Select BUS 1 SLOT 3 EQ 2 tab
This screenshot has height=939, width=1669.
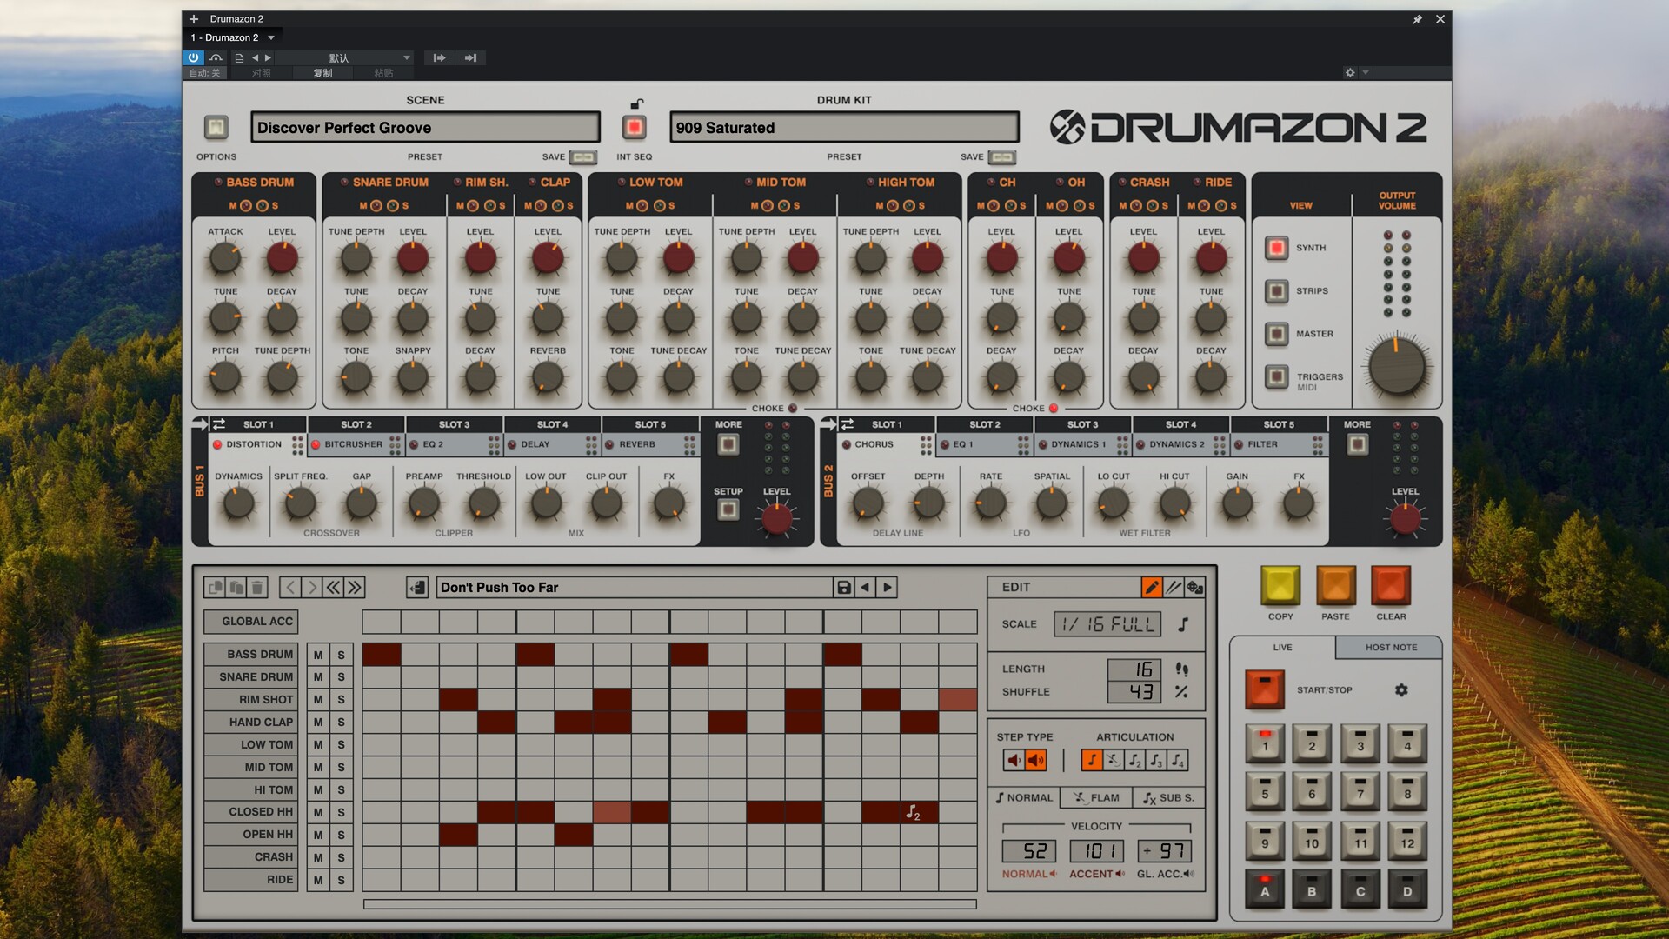(454, 444)
